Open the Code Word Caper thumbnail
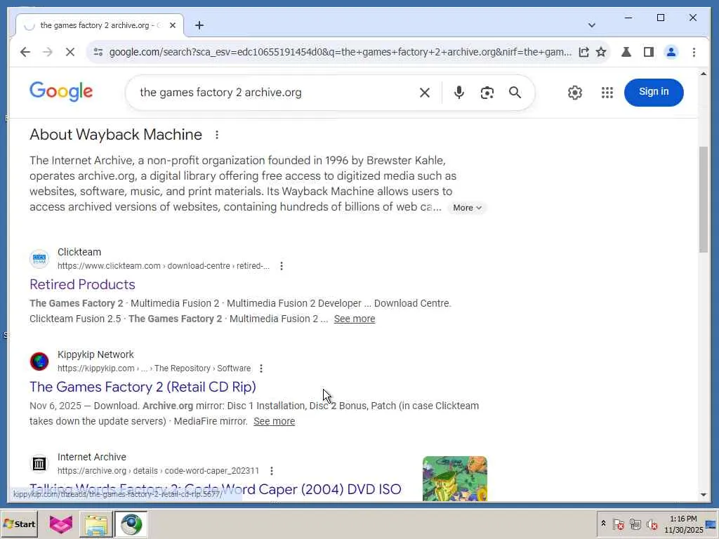Viewport: 719px width, 539px height. coord(454,479)
